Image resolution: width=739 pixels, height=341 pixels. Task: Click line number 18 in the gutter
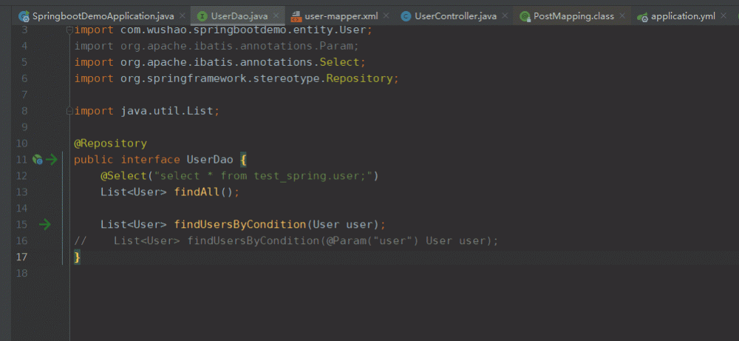coord(21,273)
